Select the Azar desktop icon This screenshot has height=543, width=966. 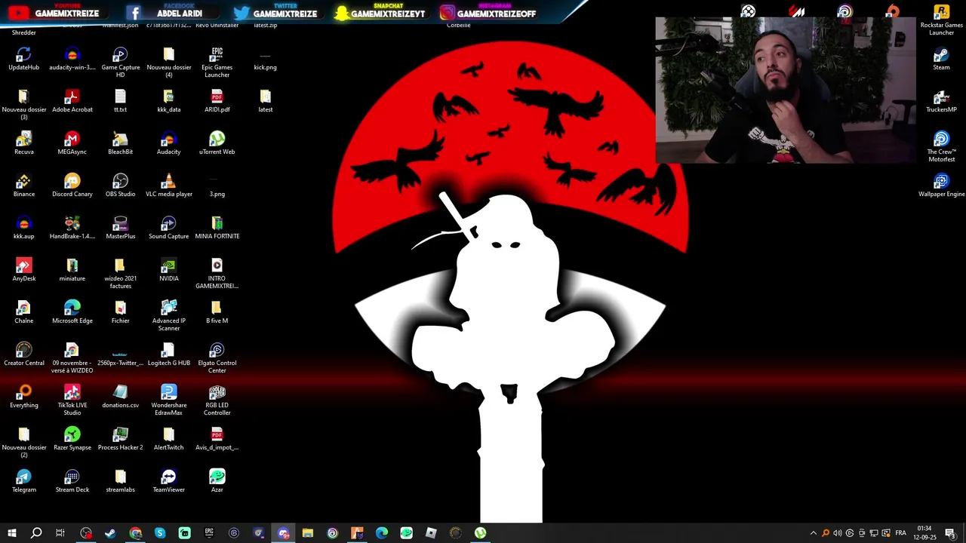[217, 481]
